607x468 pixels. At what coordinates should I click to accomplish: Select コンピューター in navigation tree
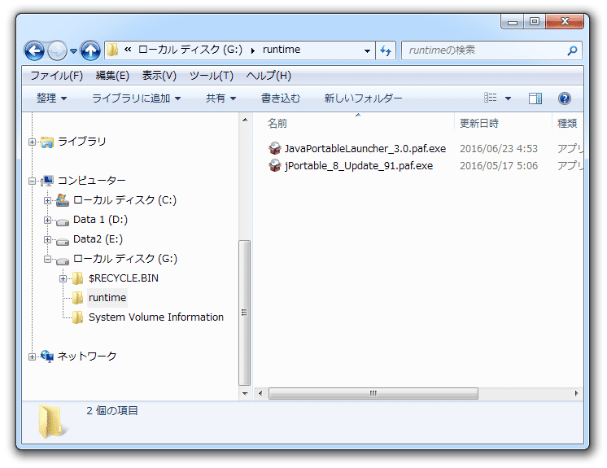[x=92, y=181]
